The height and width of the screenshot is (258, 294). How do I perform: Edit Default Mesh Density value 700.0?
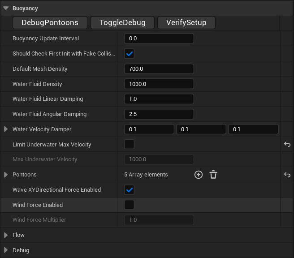[159, 69]
